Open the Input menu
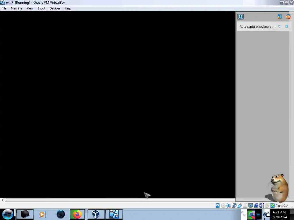 pos(41,8)
